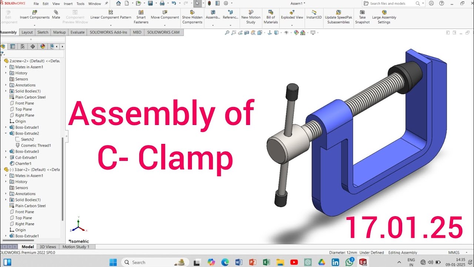The image size is (474, 267).
Task: Open the Insert menu
Action: pyautogui.click(x=68, y=4)
